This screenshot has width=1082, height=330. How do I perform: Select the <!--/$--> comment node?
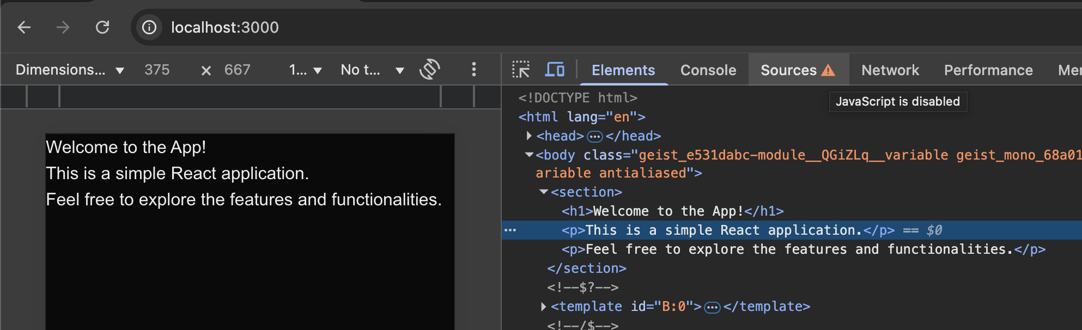coord(583,325)
